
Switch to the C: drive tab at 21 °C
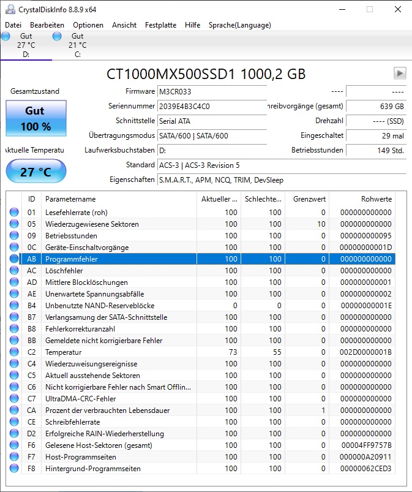tap(78, 45)
